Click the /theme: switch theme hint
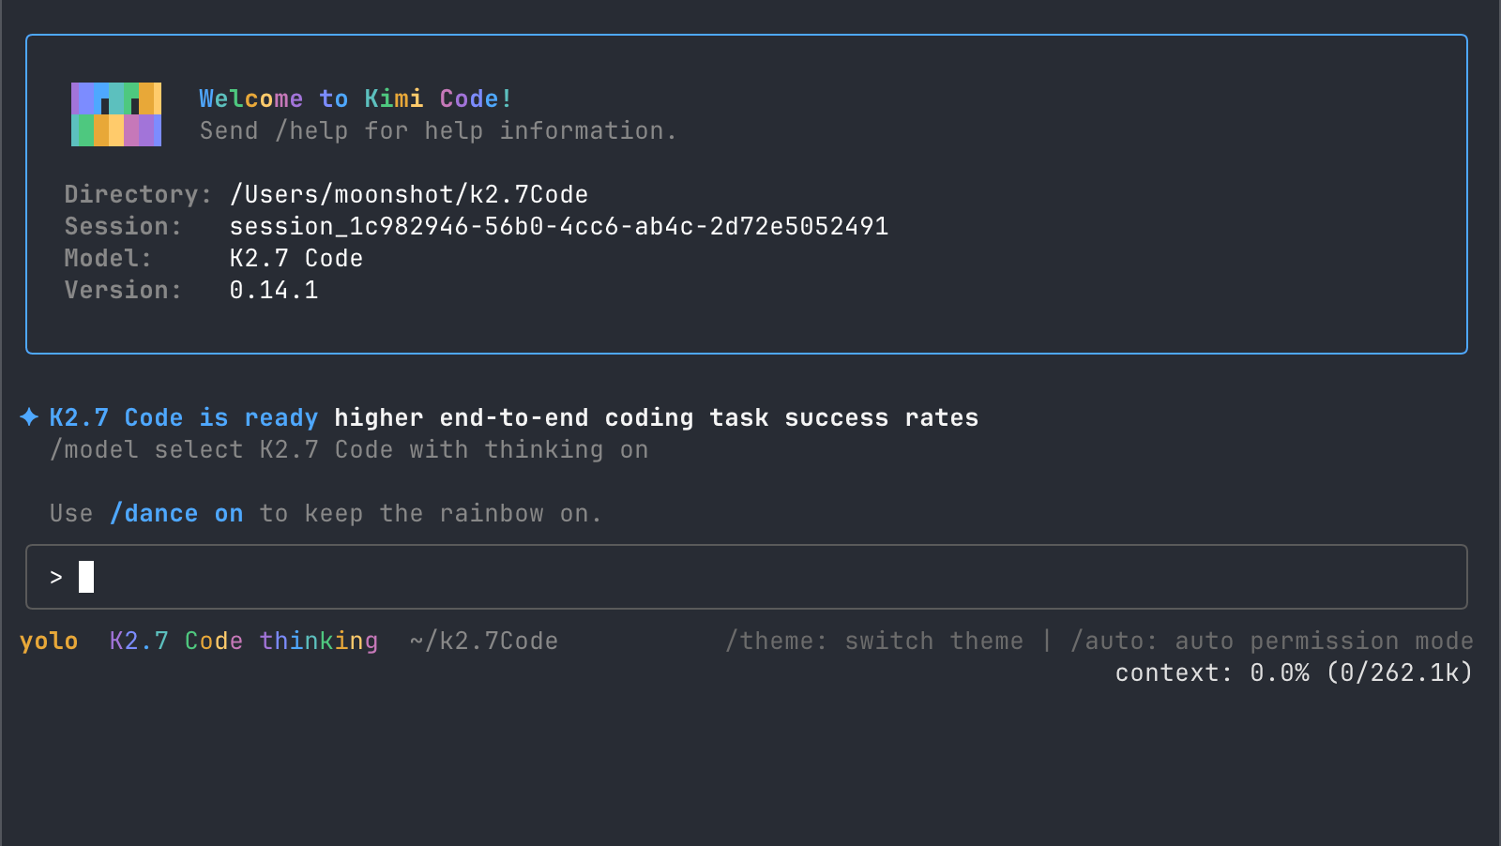 click(x=874, y=641)
